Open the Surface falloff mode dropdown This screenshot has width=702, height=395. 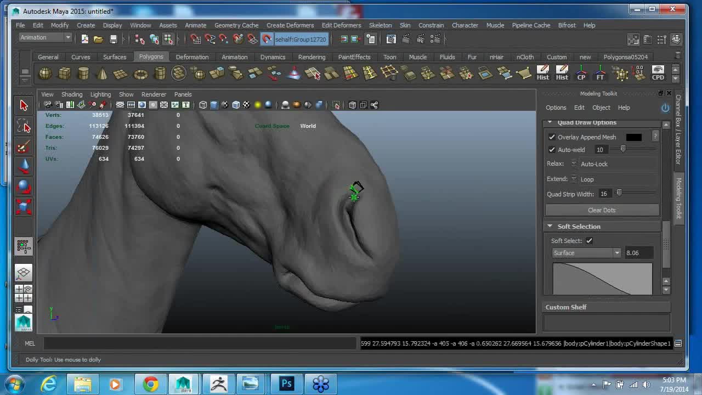586,253
